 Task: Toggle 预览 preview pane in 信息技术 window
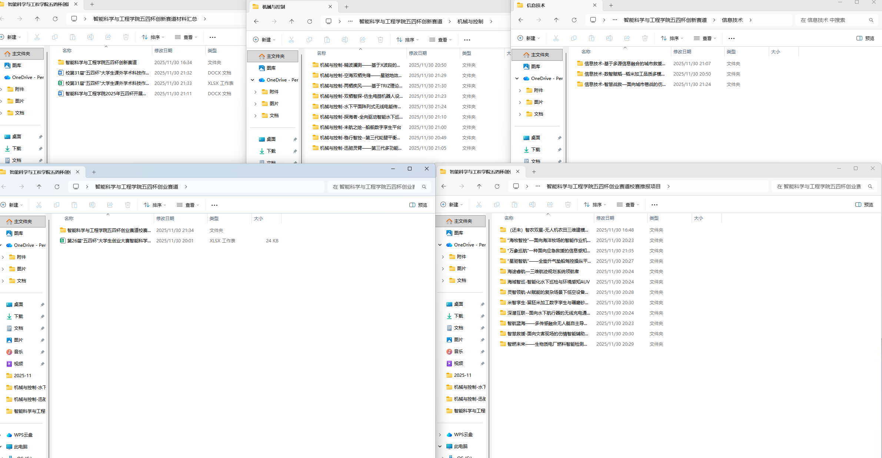pos(865,38)
